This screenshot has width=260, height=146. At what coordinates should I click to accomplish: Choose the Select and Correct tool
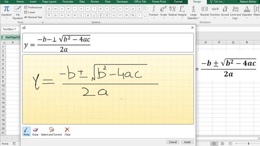(x=52, y=131)
